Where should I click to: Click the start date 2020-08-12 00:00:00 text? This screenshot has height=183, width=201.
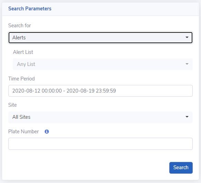(x=37, y=91)
